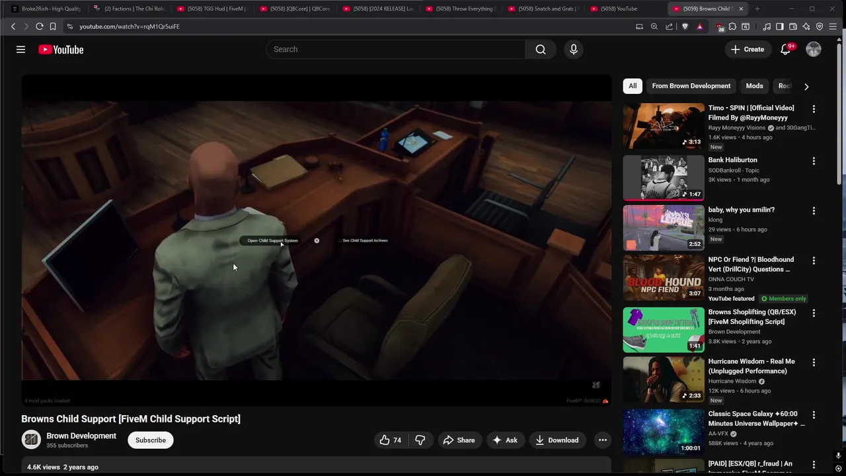Open 'Hurricane Wisdom - Real Me' title
Image resolution: width=846 pixels, height=476 pixels.
[x=751, y=366]
